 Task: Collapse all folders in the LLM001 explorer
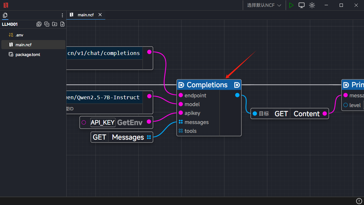[47, 24]
